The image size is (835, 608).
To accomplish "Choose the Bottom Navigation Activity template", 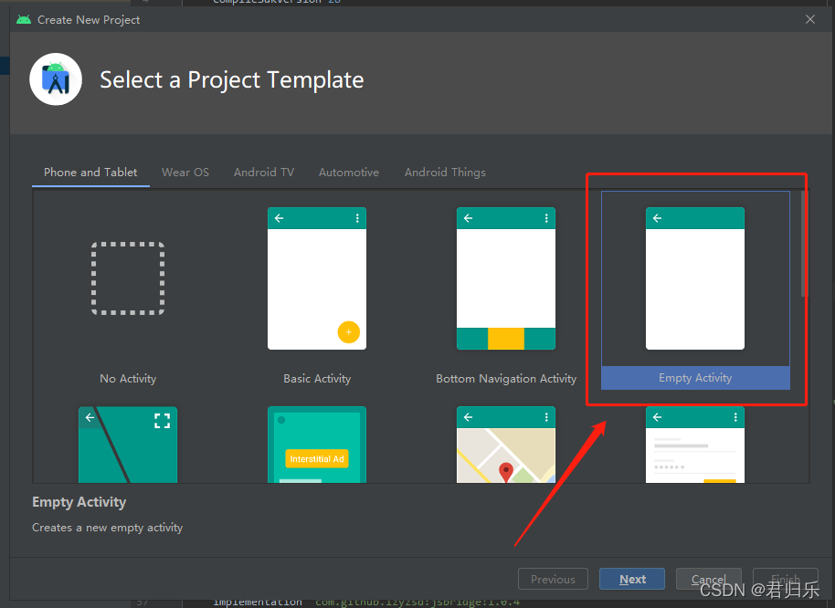I will pyautogui.click(x=506, y=278).
